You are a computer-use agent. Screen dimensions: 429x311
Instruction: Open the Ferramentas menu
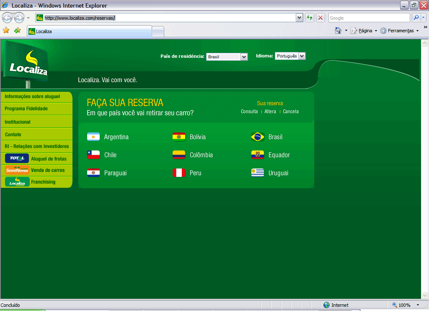[399, 31]
